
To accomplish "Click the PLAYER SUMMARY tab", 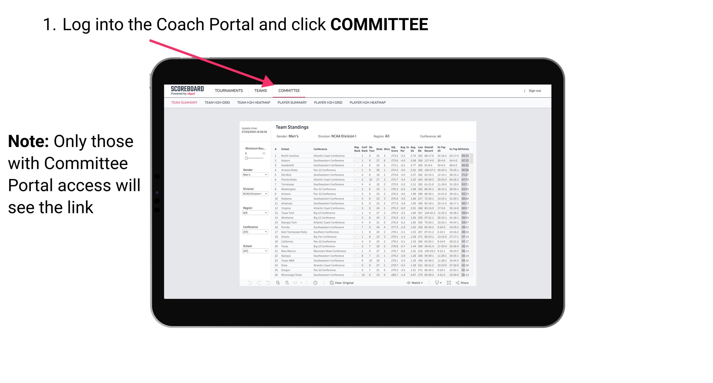I will pos(291,103).
